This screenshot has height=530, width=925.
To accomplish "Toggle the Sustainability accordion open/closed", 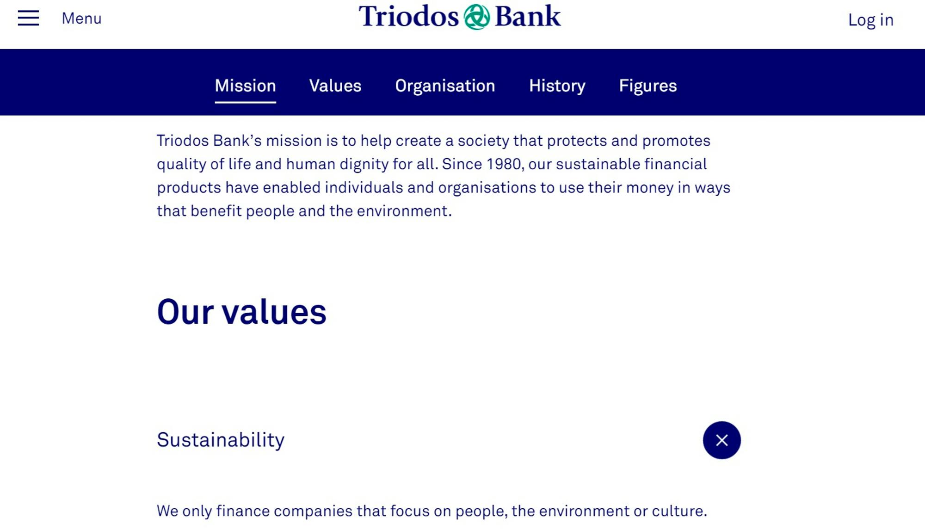I will (721, 440).
